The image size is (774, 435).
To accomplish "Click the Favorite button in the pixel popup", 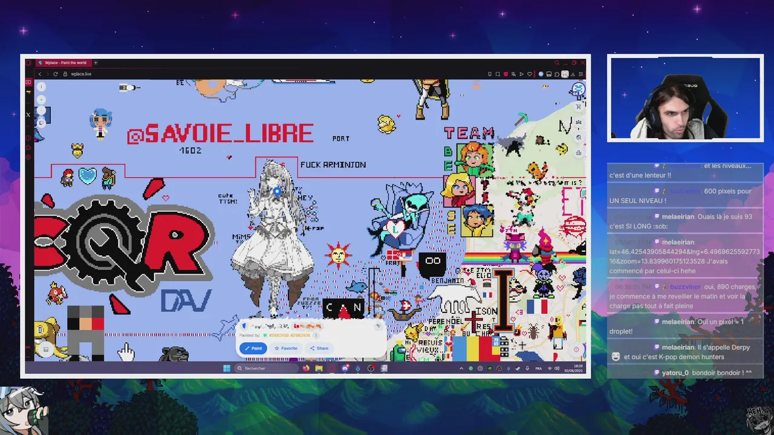I will pos(286,348).
